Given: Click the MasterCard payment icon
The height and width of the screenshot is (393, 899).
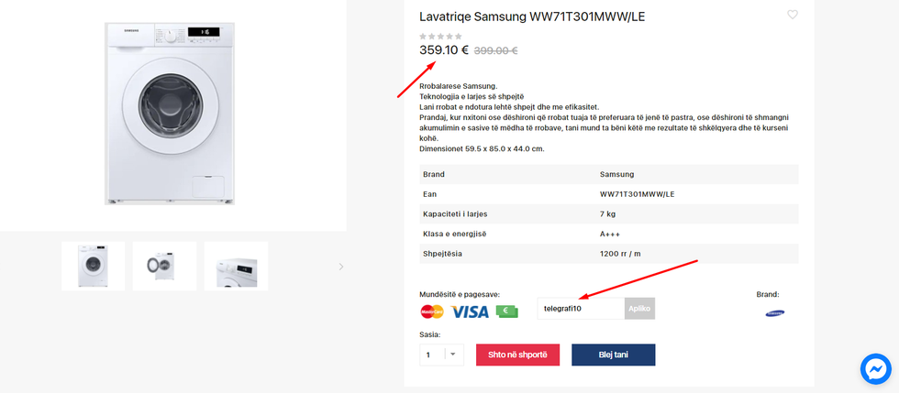Looking at the screenshot, I should (x=432, y=311).
